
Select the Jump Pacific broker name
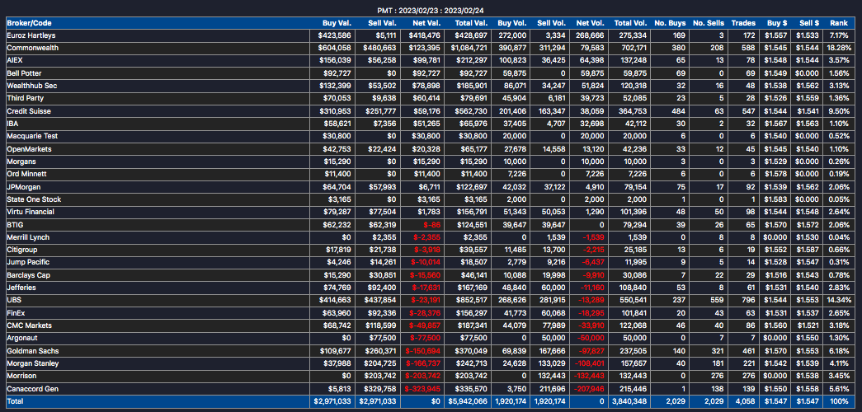26,263
